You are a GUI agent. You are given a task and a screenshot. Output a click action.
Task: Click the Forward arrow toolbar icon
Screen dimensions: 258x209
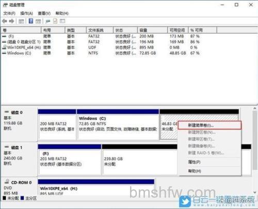[11, 21]
